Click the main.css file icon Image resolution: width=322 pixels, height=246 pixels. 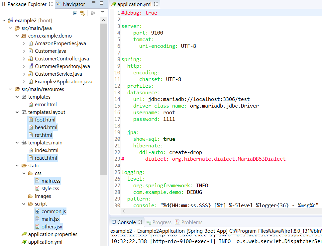click(x=37, y=181)
